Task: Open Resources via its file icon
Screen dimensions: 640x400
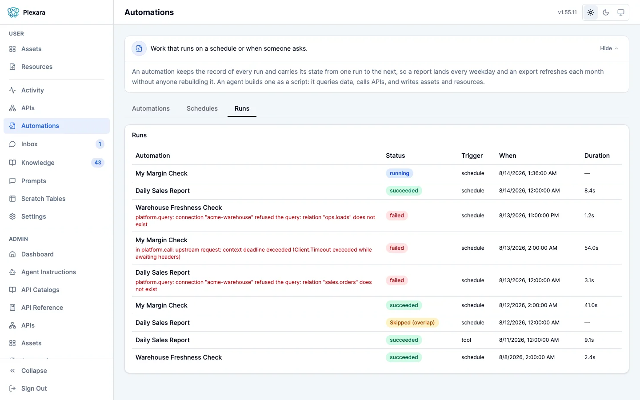Action: tap(12, 67)
